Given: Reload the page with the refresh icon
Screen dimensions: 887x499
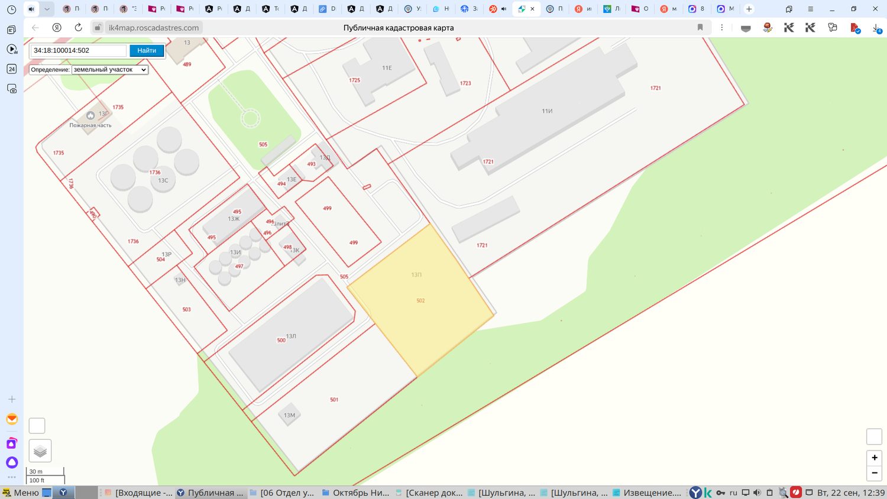Looking at the screenshot, I should point(78,28).
